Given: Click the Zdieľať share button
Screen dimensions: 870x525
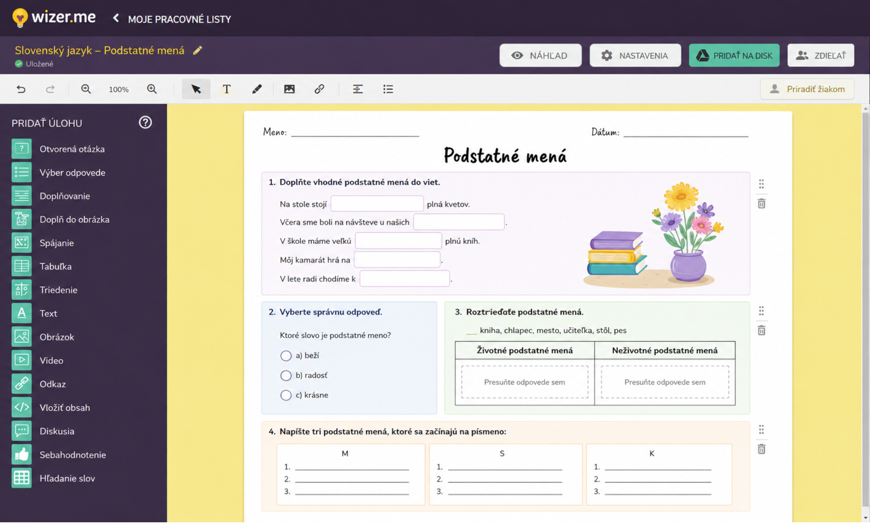Looking at the screenshot, I should click(x=821, y=56).
